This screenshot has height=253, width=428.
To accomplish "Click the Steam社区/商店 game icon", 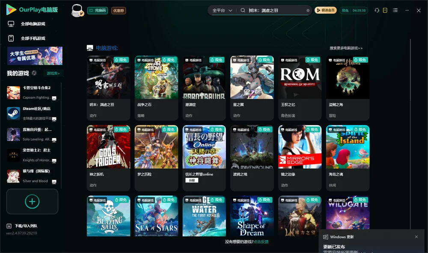I will click(13, 113).
